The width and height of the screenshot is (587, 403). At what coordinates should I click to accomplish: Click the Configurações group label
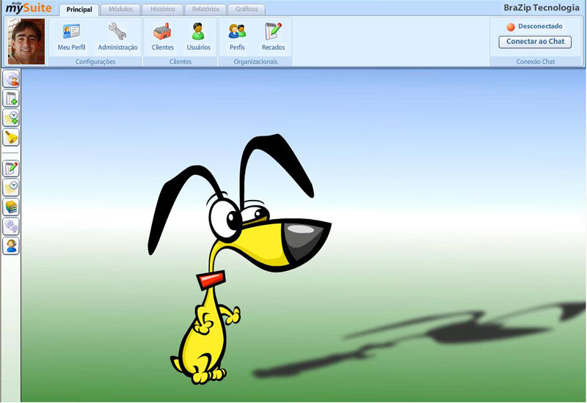click(95, 62)
